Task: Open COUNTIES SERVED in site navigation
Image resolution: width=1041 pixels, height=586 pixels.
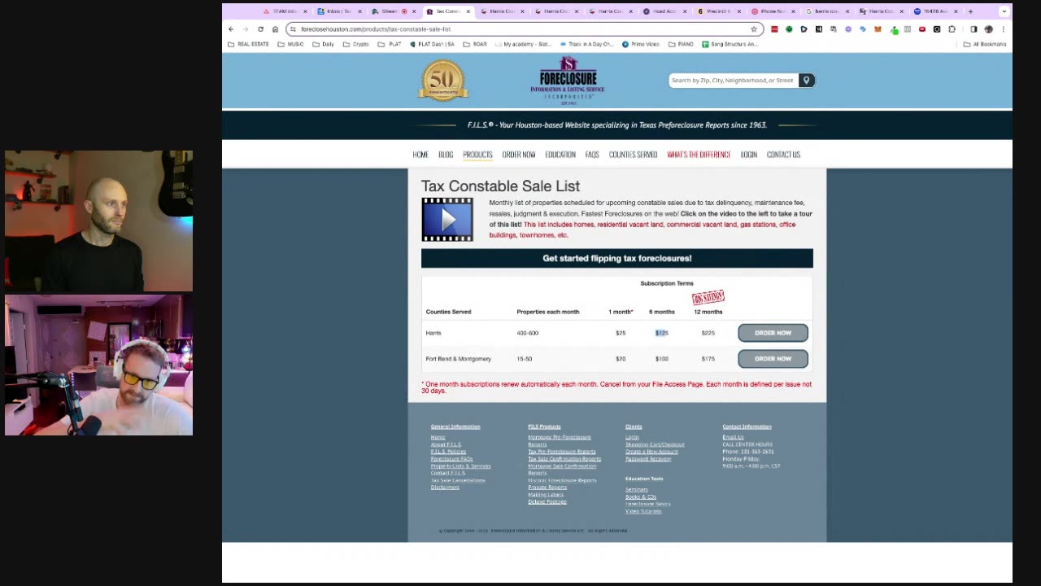Action: coord(633,155)
